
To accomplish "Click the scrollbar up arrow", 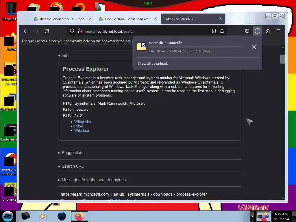I will 283,47.
